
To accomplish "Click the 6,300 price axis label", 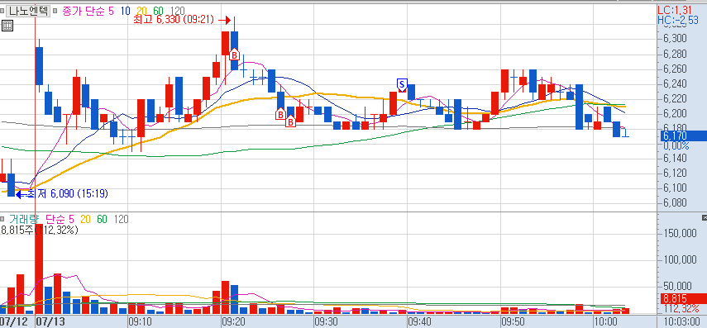I will 675,39.
